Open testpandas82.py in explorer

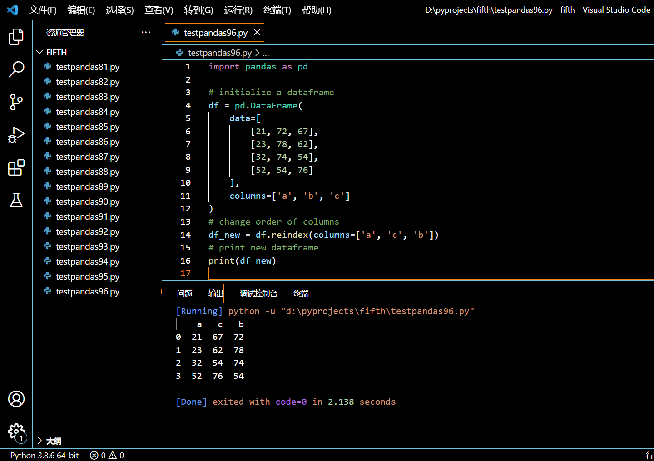[x=97, y=82]
